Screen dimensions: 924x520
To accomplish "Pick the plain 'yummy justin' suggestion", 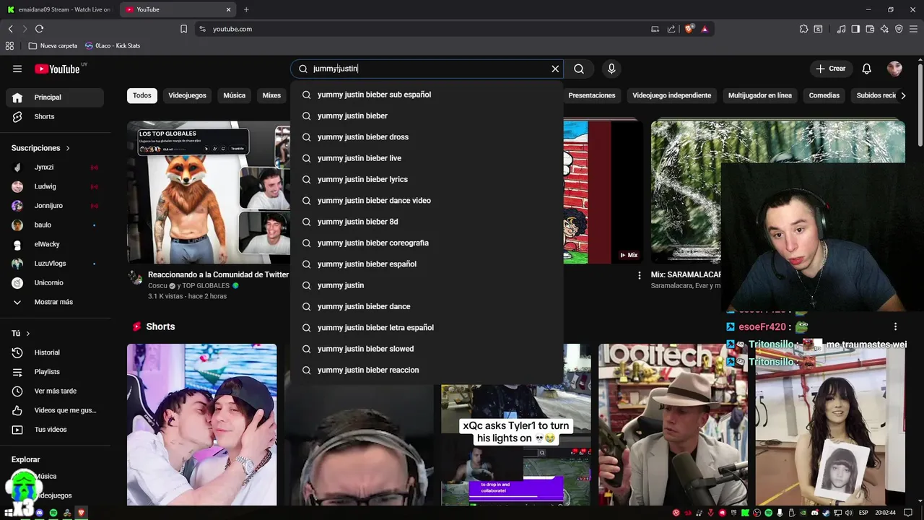I will (427, 285).
